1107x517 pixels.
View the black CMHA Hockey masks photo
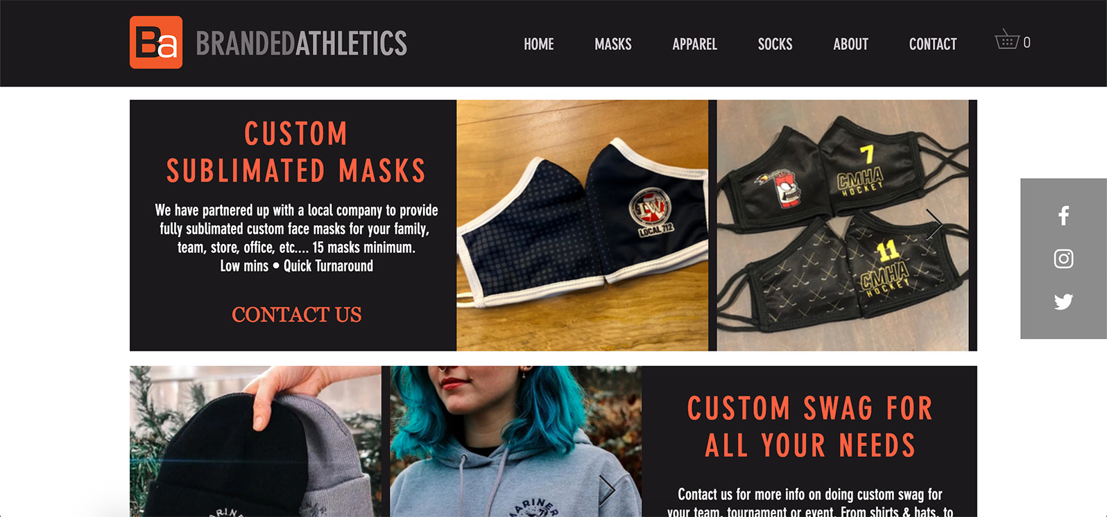pyautogui.click(x=843, y=225)
